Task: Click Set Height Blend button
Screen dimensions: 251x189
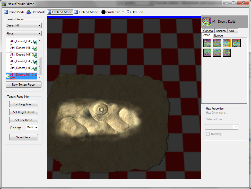Action: [23, 112]
